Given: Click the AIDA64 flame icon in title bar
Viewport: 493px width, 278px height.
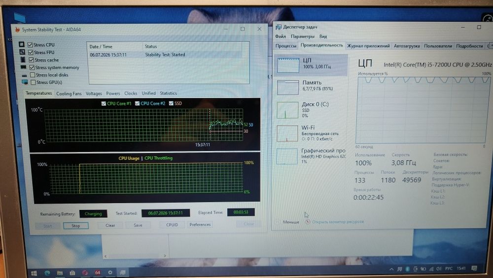Looking at the screenshot, I should coord(17,30).
